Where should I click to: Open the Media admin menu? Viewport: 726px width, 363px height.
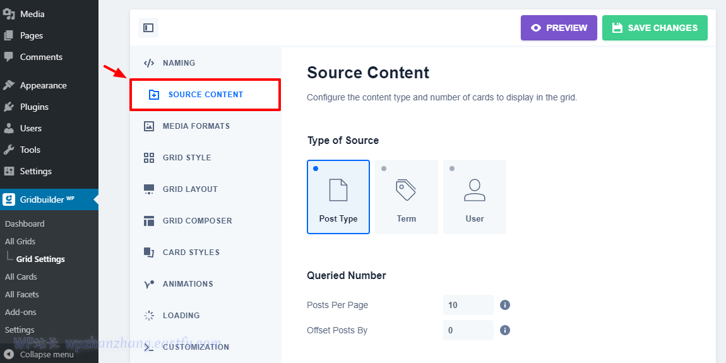point(49,14)
